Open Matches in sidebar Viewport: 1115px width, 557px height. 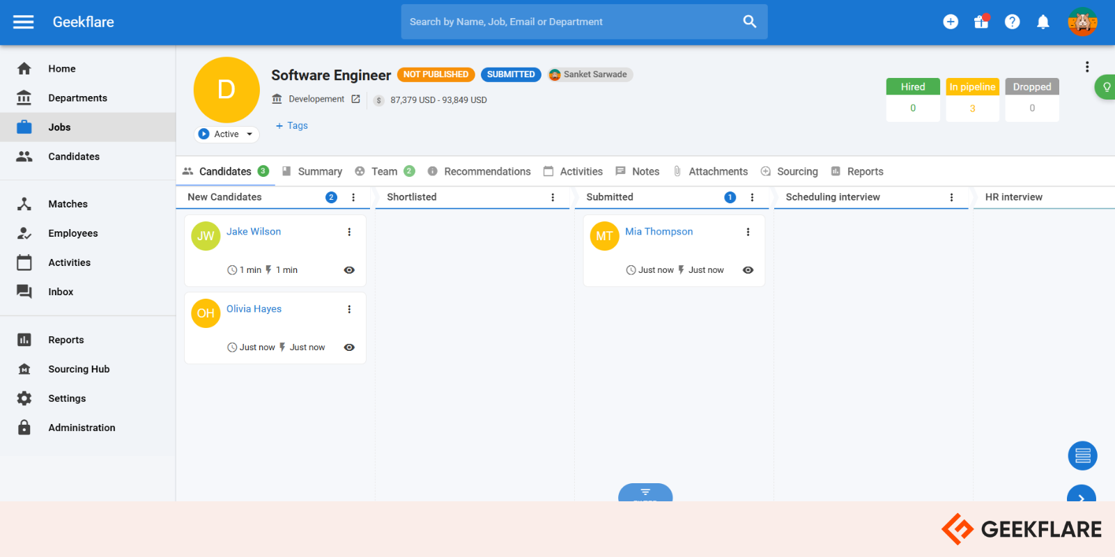[x=88, y=203]
